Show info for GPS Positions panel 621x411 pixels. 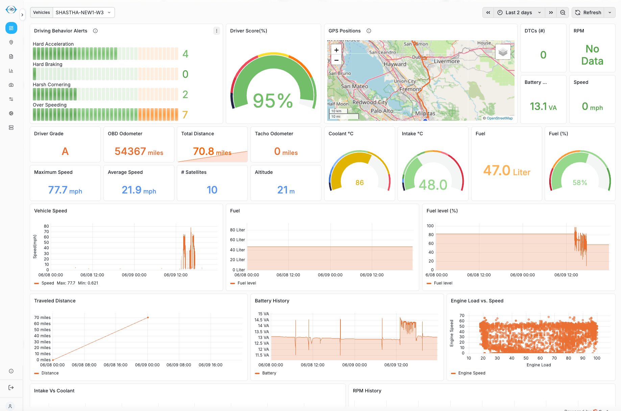tap(369, 31)
